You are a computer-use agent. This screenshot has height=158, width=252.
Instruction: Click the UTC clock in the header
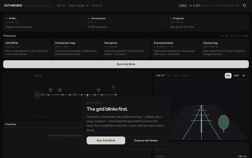click(231, 5)
